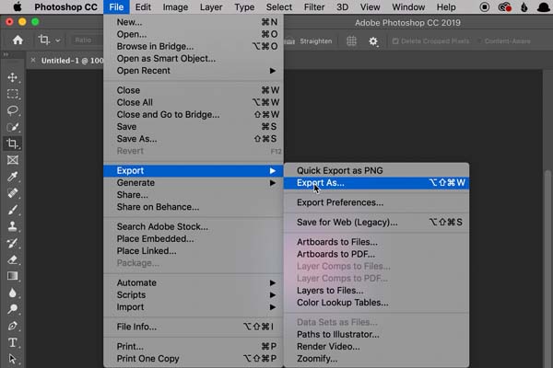Select the Move tool

[x=13, y=77]
